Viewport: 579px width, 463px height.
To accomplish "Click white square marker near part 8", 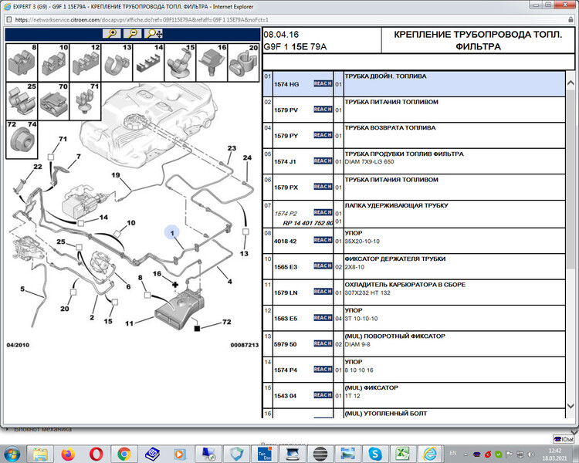I will point(146,294).
